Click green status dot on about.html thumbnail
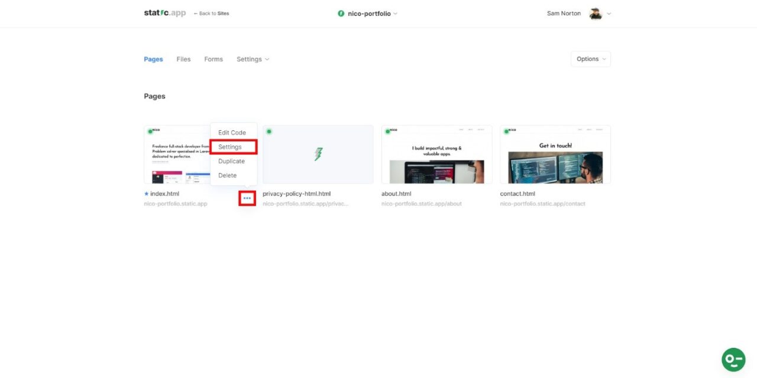The height and width of the screenshot is (378, 757). (387, 131)
